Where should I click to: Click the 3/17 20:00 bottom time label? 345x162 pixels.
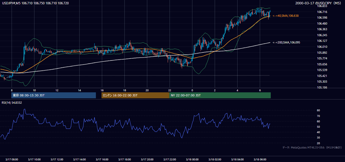[x=147, y=159]
